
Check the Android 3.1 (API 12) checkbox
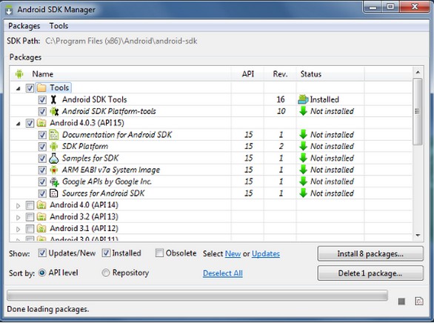tap(30, 229)
